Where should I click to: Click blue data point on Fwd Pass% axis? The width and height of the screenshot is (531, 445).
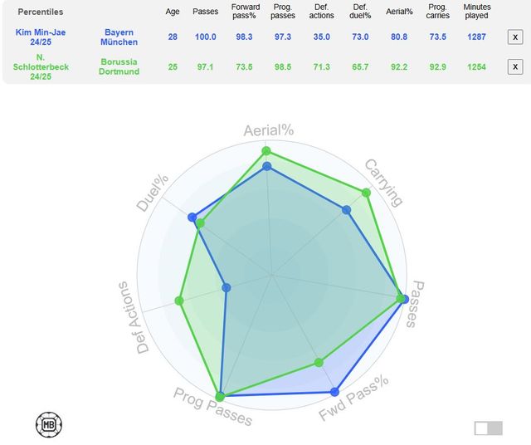point(335,391)
